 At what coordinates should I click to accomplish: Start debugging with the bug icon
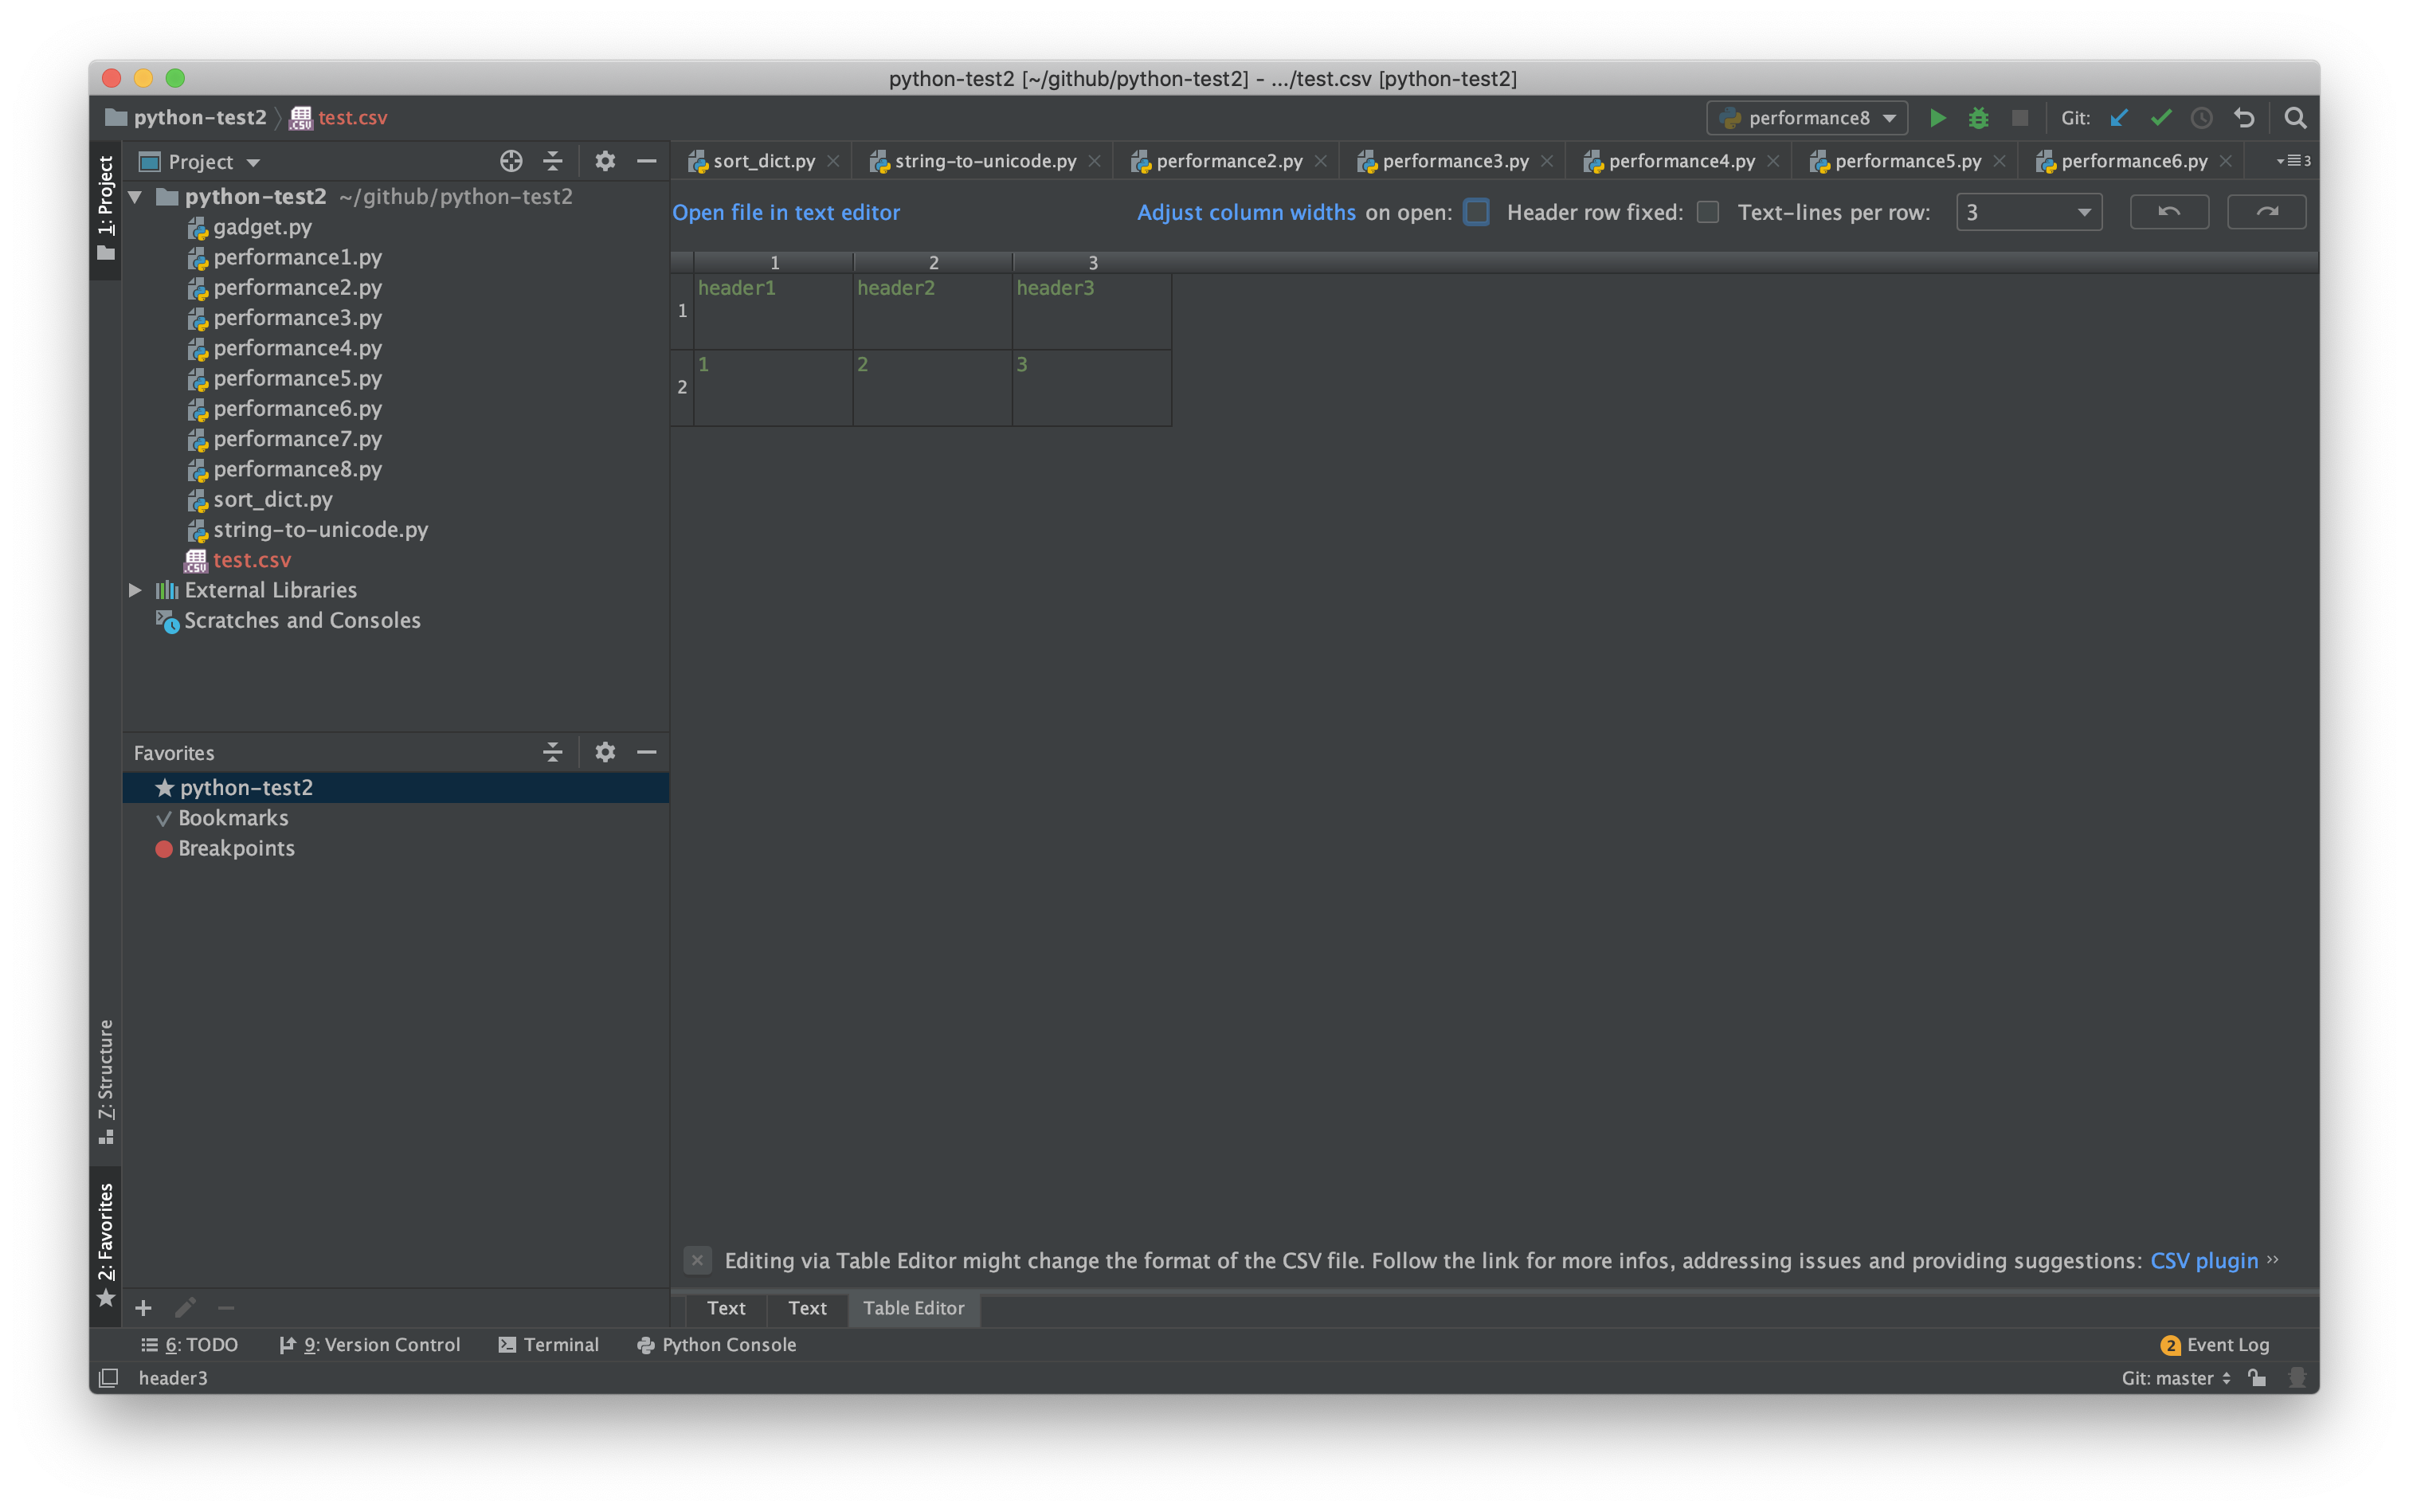click(1979, 117)
